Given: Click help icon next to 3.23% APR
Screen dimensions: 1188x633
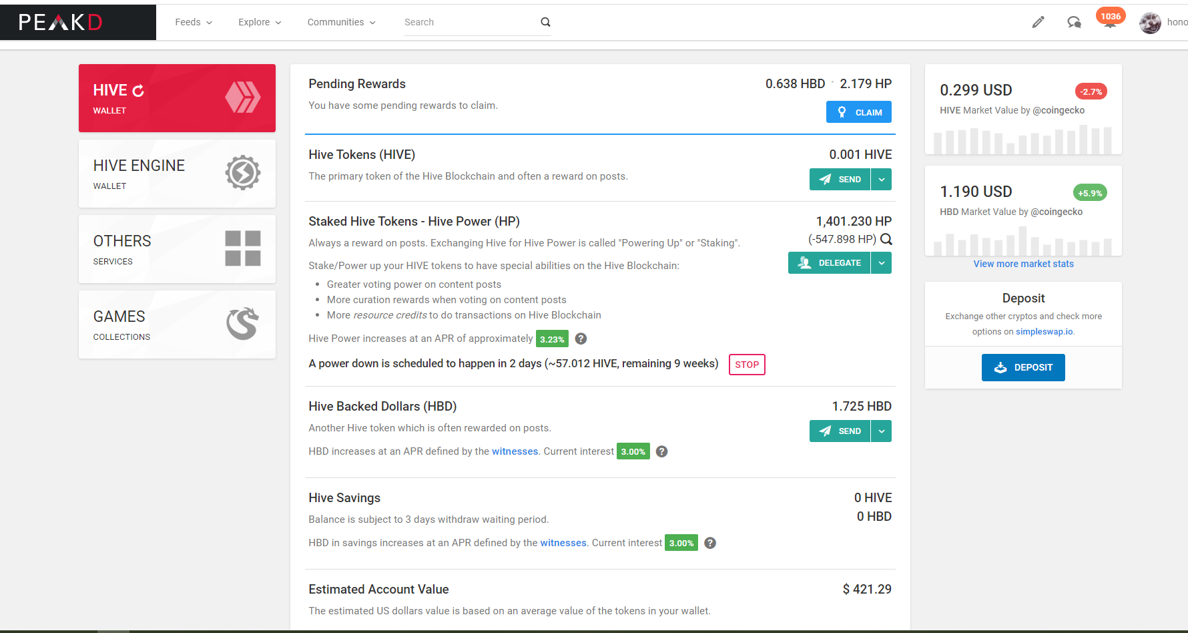Looking at the screenshot, I should pyautogui.click(x=581, y=339).
